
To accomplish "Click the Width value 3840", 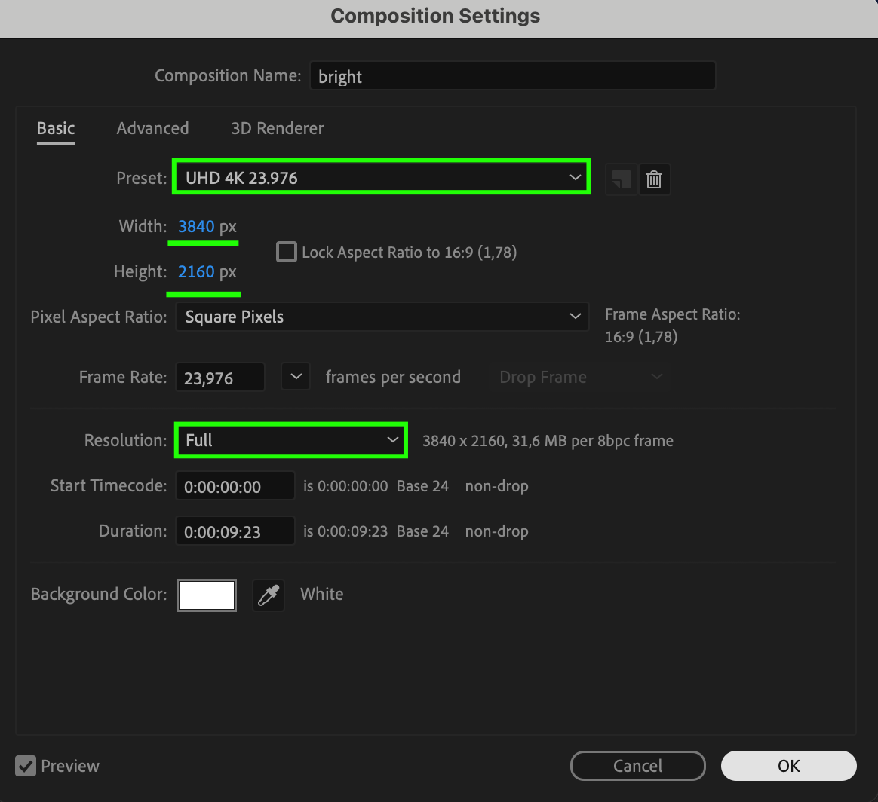I will tap(196, 226).
